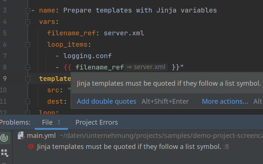This screenshot has width=263, height=164.
Task: Collapse the task block at line 3
Action: pos(28,11)
